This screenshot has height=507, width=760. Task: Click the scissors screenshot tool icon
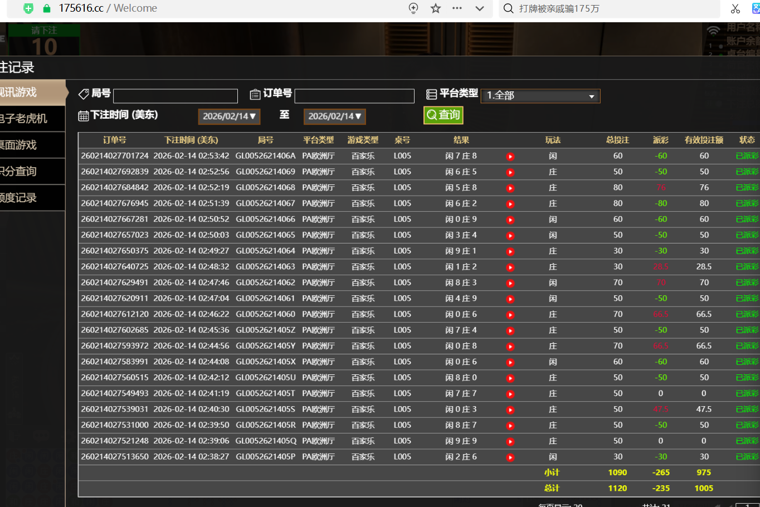(735, 8)
